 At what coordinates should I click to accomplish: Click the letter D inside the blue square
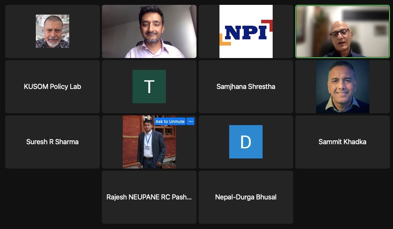coord(246,142)
